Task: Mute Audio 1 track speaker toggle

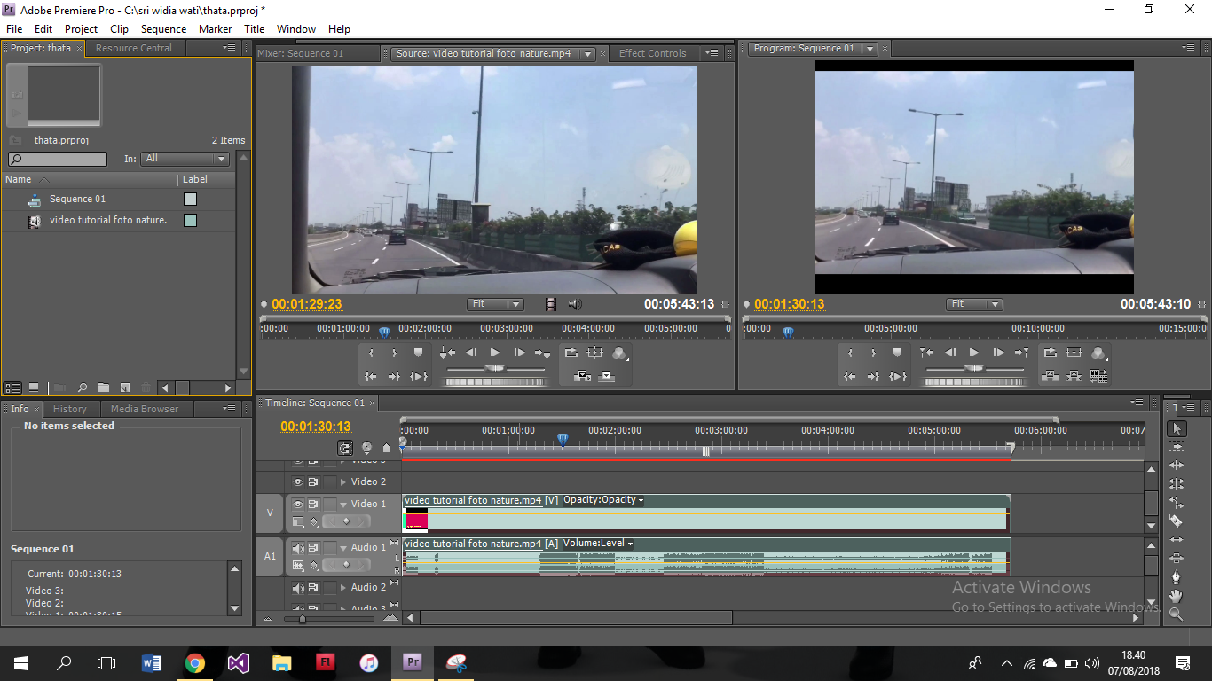Action: 298,547
